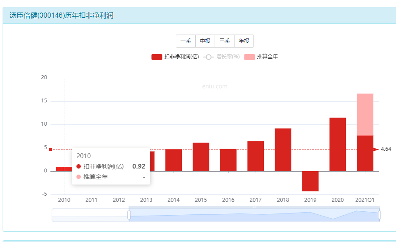Click the pink 2021Q1 projected full-year bar
This screenshot has width=396, height=242.
click(x=365, y=115)
